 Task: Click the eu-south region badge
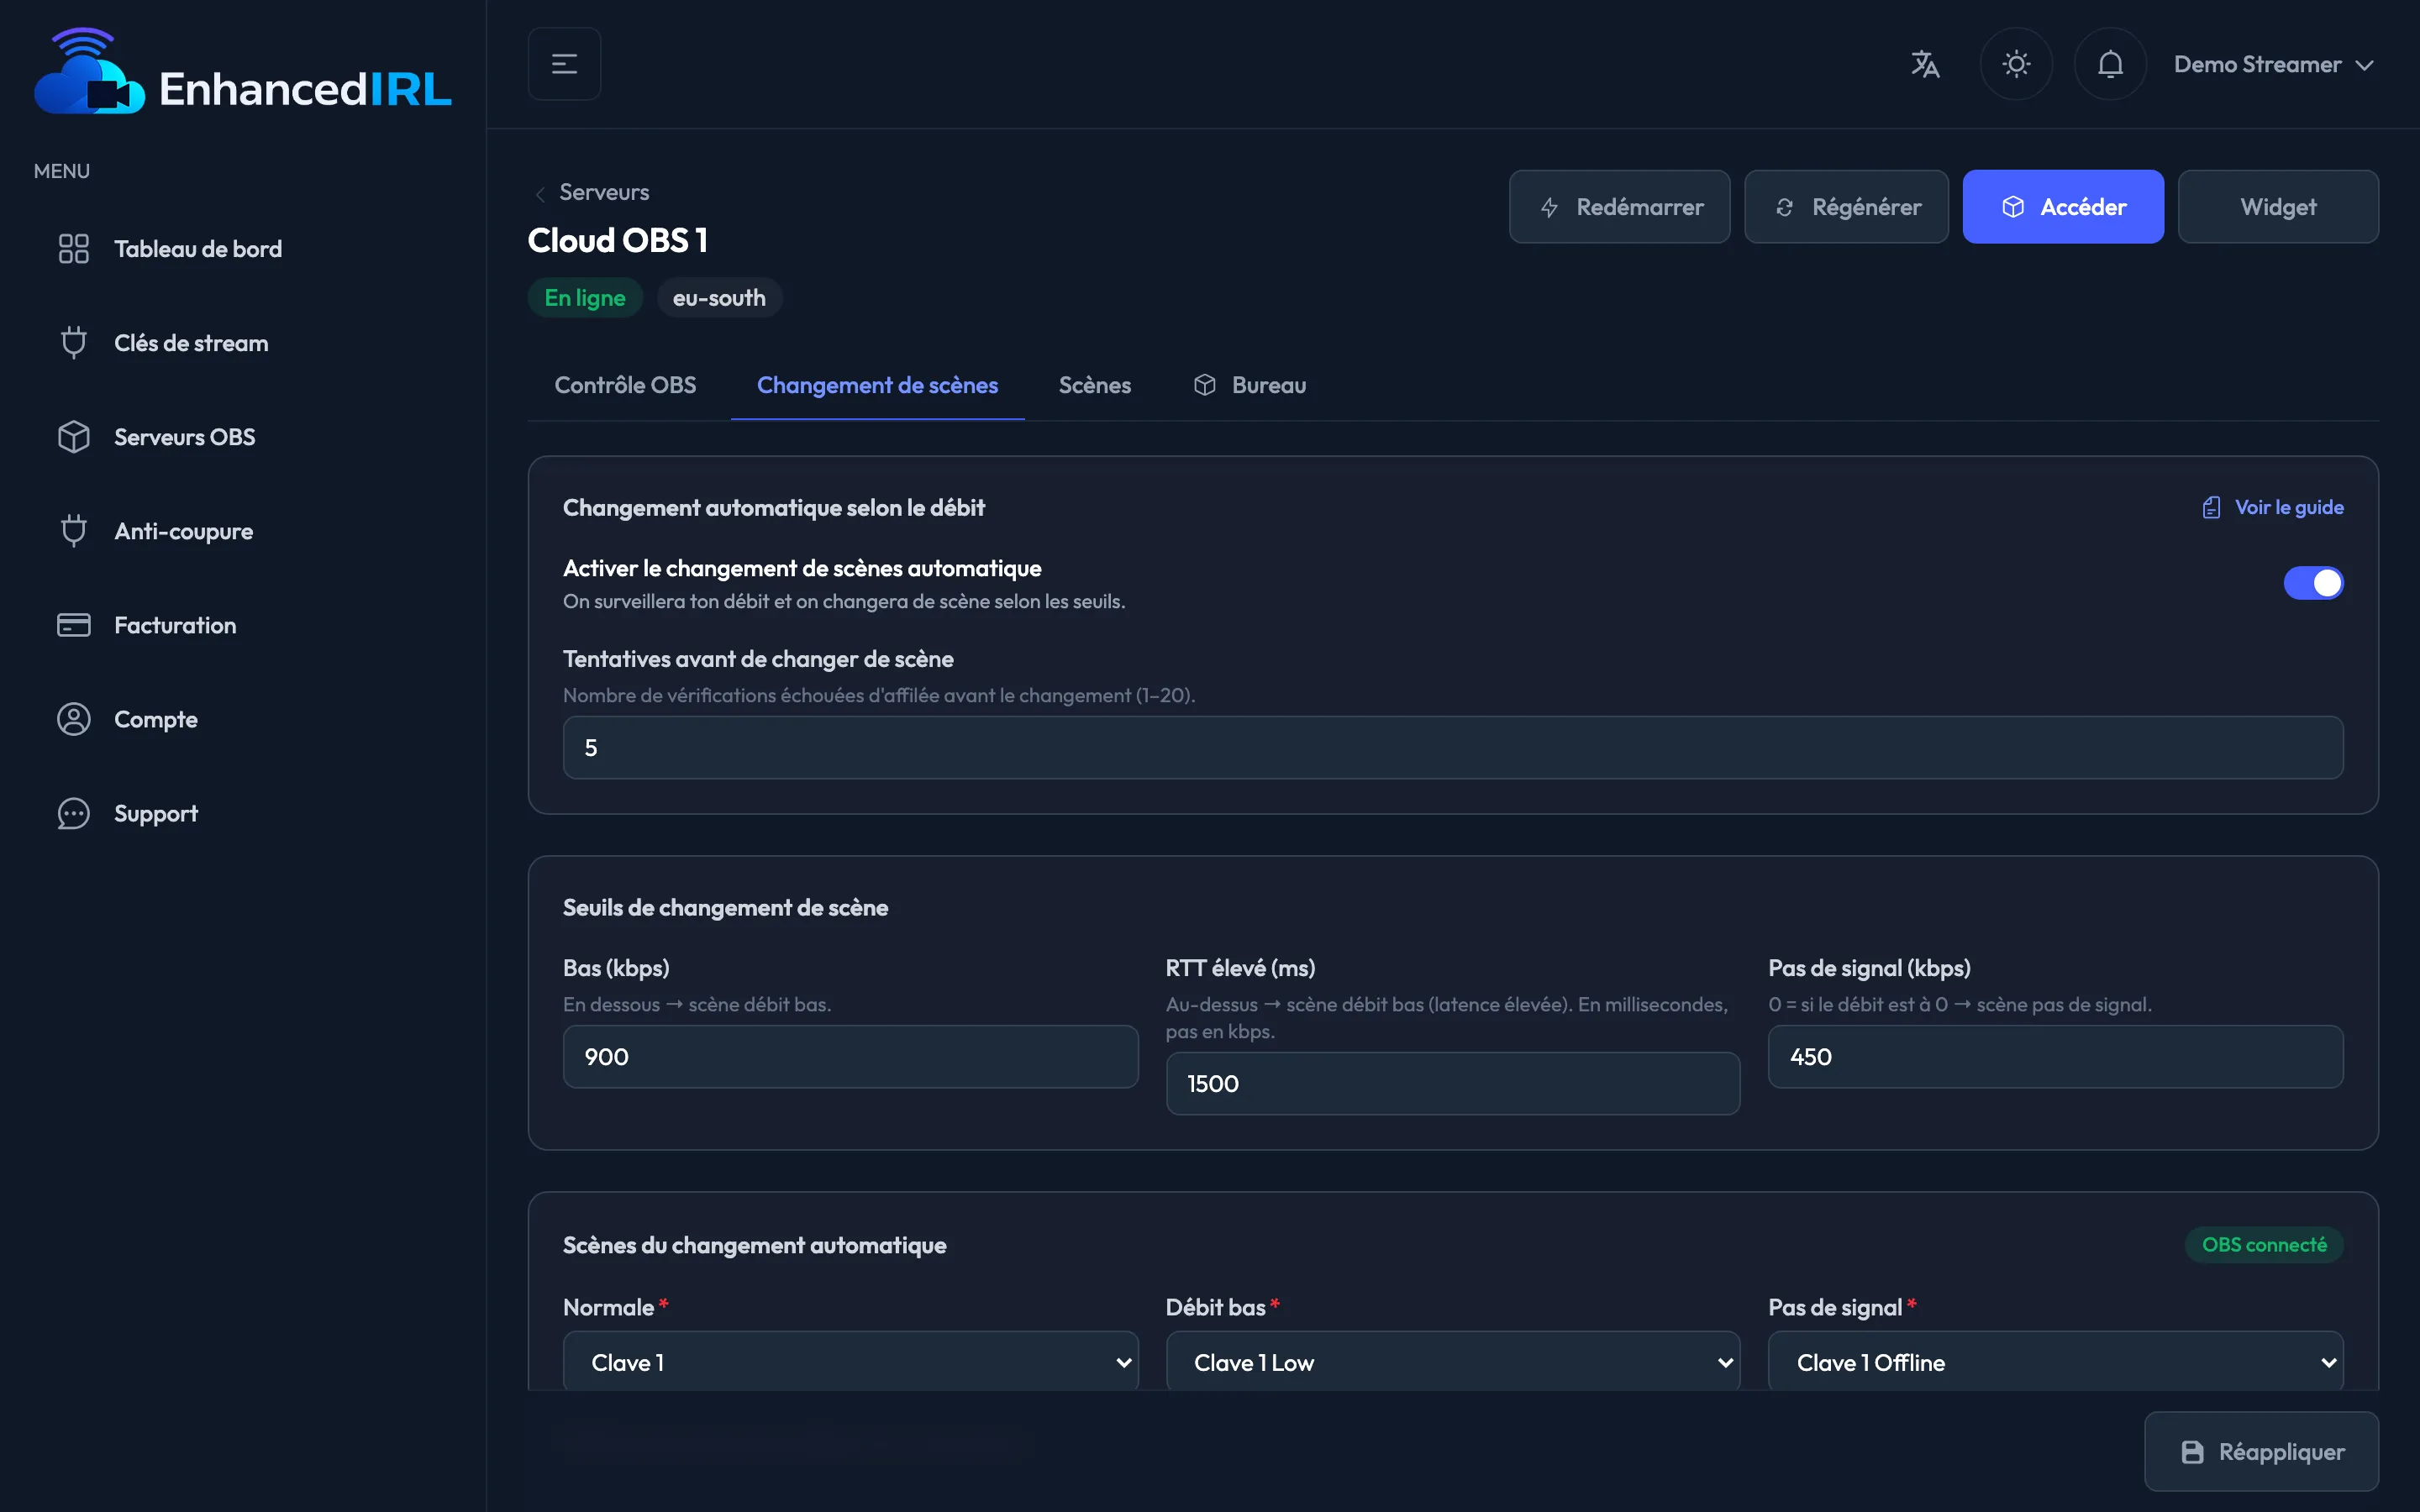pyautogui.click(x=719, y=298)
